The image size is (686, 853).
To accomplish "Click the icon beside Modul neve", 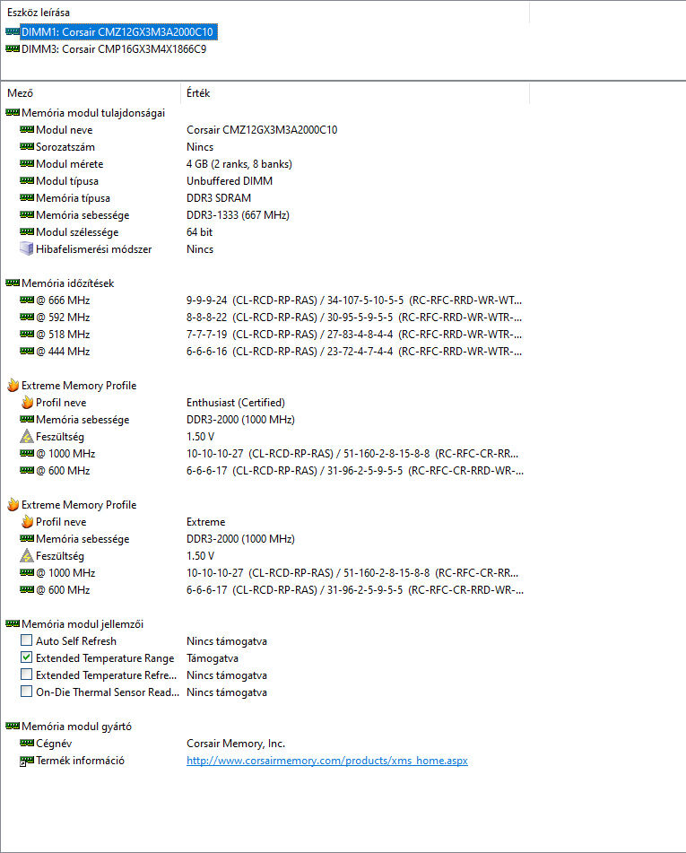I will click(27, 129).
